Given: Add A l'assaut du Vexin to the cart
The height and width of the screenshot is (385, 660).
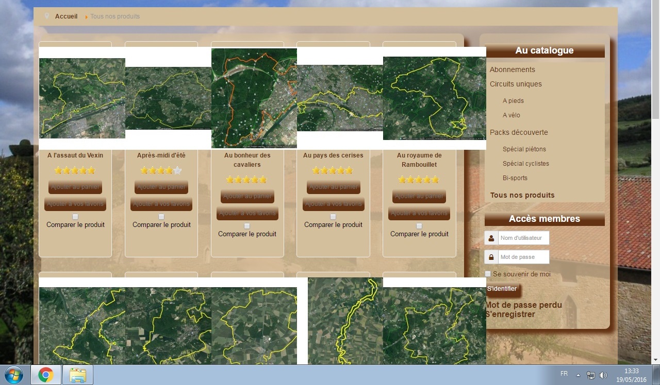Looking at the screenshot, I should [75, 187].
